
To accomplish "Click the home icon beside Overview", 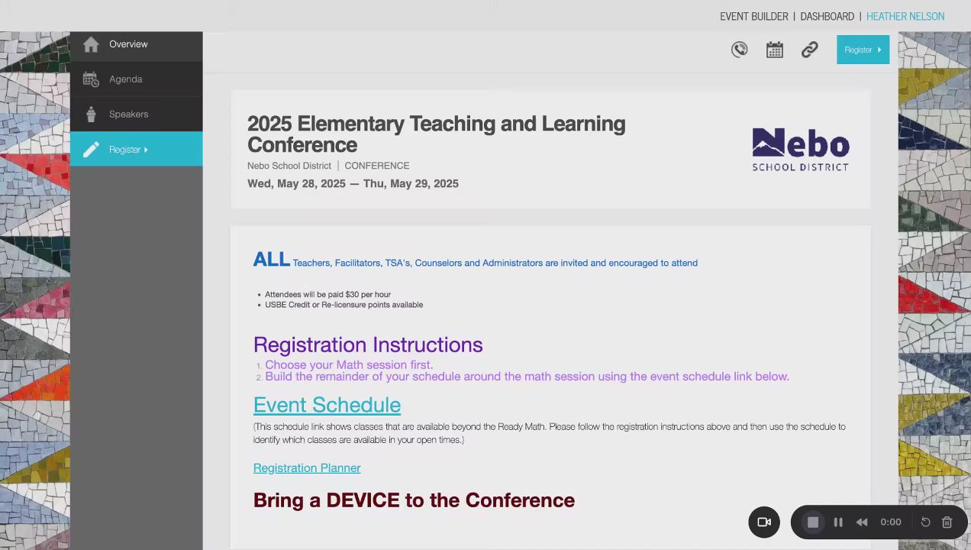I will [91, 44].
